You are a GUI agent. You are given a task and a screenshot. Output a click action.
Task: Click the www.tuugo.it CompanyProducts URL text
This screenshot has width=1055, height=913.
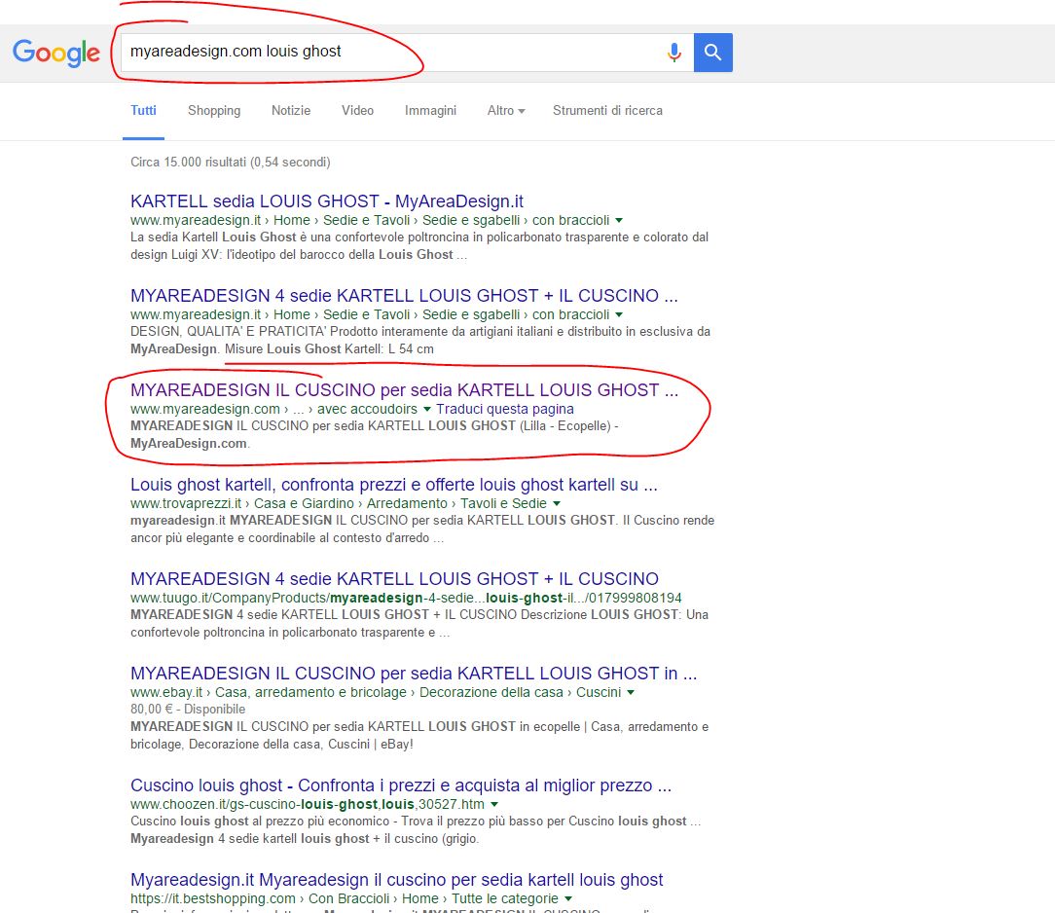click(x=406, y=599)
